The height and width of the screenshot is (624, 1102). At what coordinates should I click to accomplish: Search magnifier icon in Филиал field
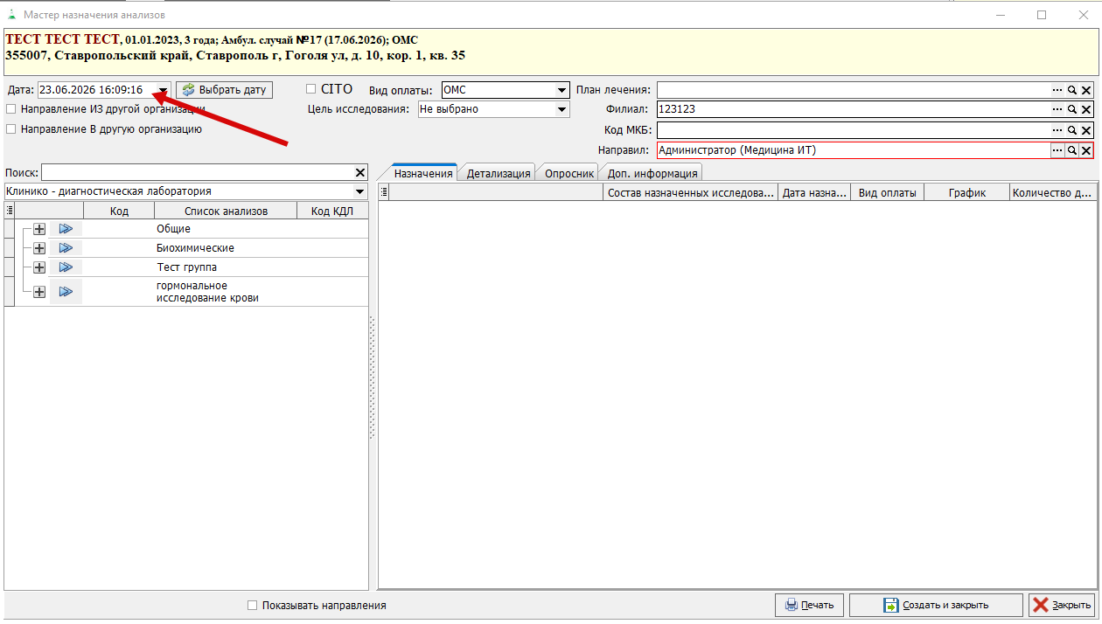(1071, 110)
